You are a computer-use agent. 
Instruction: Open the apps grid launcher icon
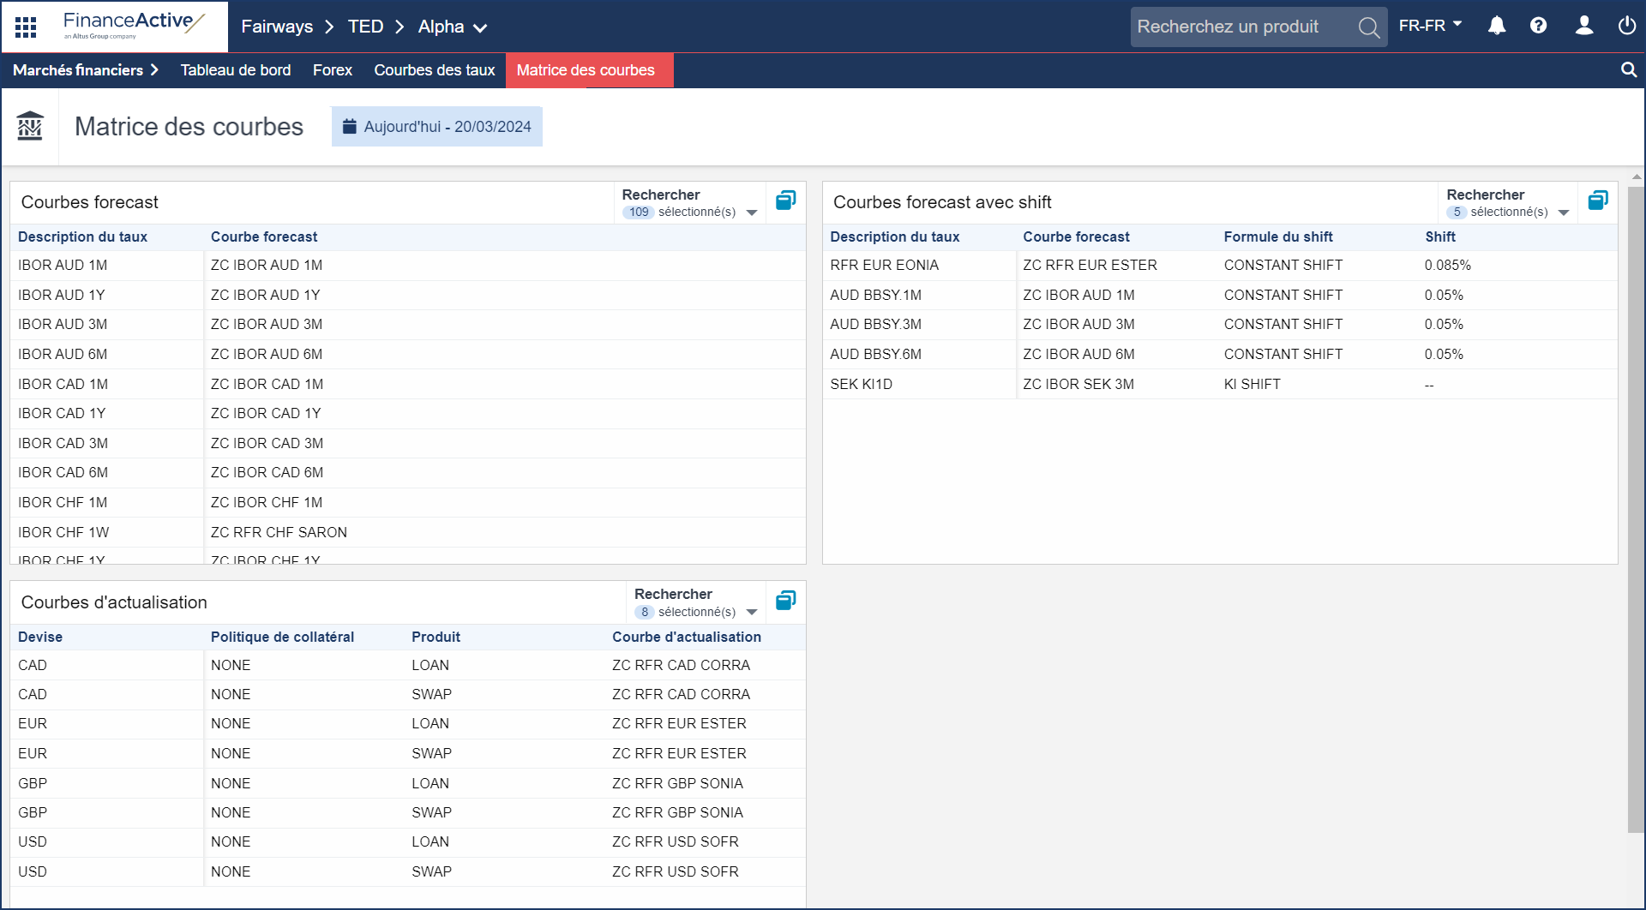coord(26,27)
